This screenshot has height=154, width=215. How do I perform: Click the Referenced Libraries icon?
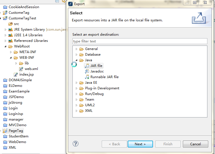click(x=10, y=41)
